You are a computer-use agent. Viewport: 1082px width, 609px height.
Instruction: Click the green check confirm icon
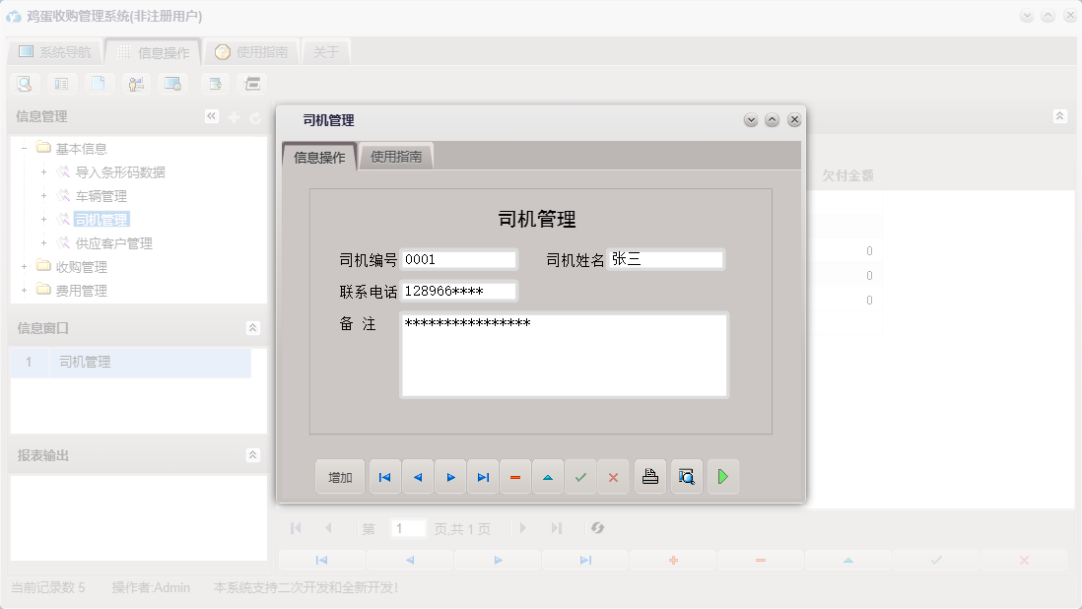pyautogui.click(x=580, y=476)
